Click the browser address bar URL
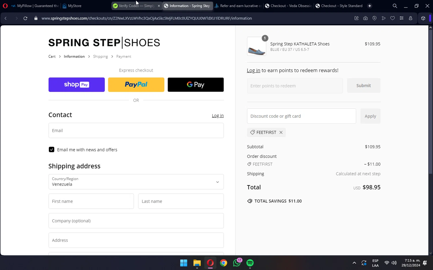Viewport: 433px width, 270px height. pyautogui.click(x=147, y=18)
